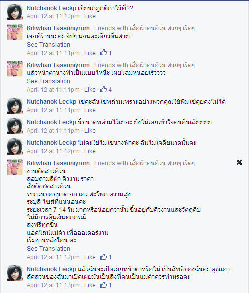Click thumbs-up icon on 11:13pm comment

[x=103, y=285]
